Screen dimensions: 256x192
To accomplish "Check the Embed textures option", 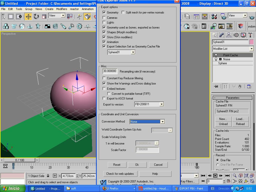I will tap(104, 88).
